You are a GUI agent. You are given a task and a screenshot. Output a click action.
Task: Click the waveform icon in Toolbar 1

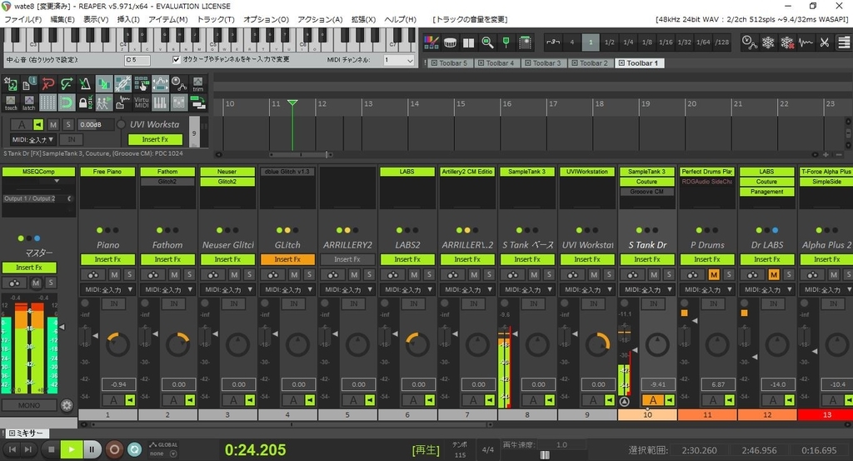point(806,43)
